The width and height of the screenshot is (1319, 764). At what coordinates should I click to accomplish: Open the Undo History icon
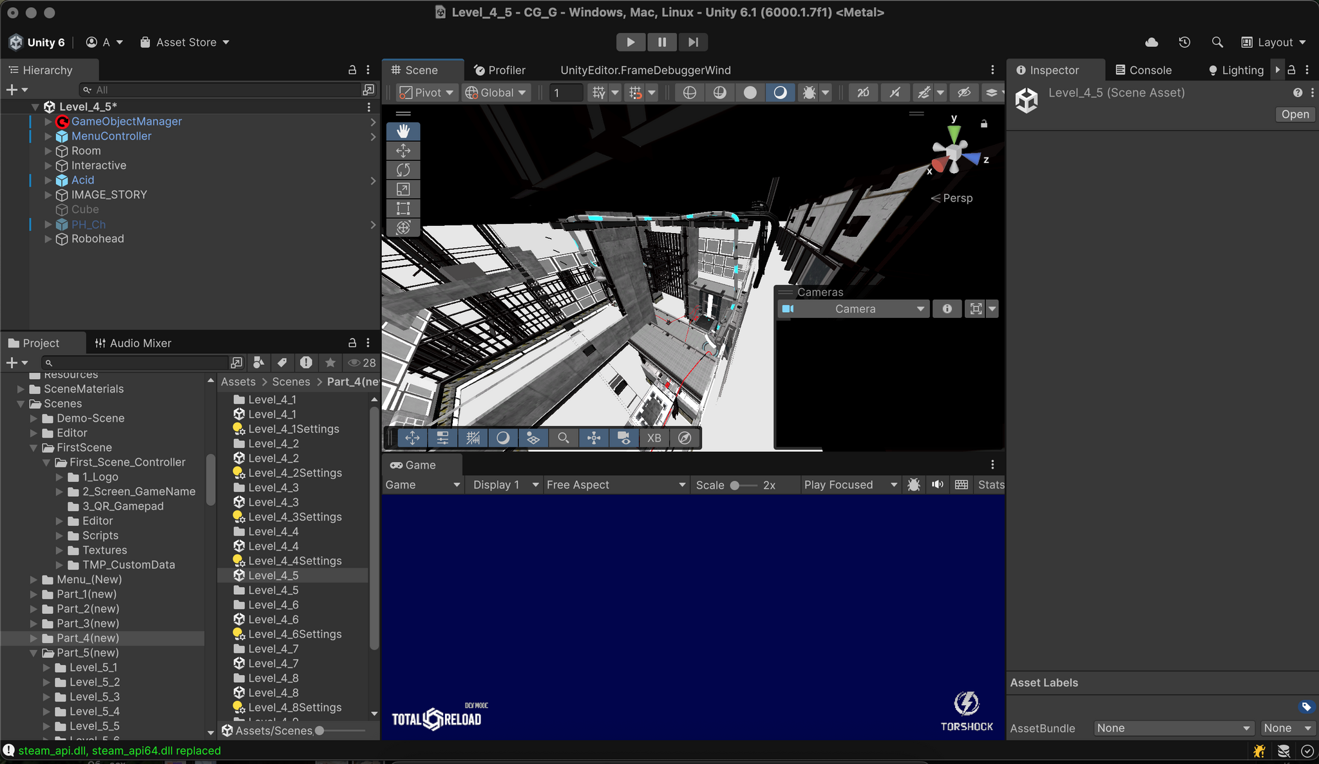pos(1184,42)
